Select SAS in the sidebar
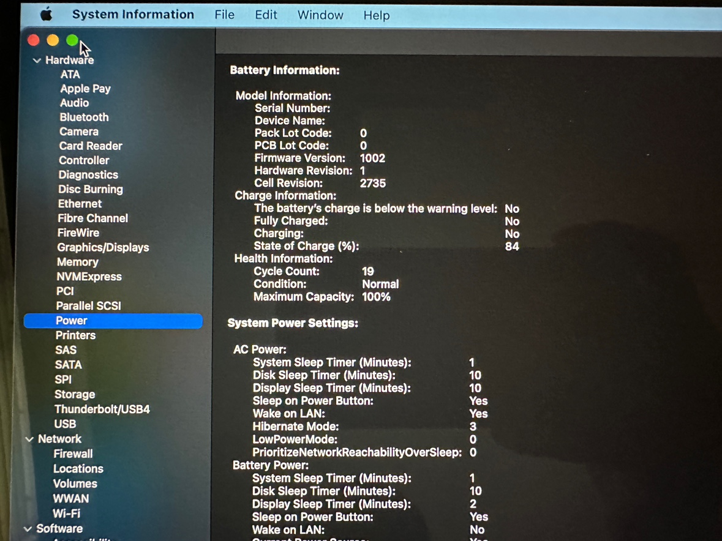Screen dimensions: 722x541 click(x=66, y=350)
